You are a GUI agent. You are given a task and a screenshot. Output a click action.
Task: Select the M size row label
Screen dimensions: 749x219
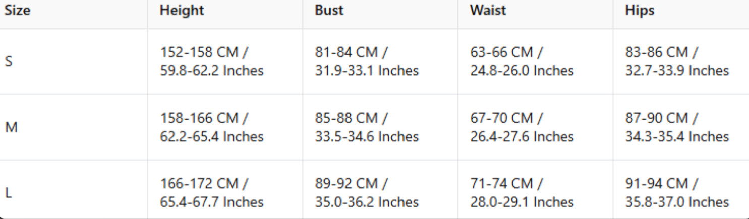[11, 128]
